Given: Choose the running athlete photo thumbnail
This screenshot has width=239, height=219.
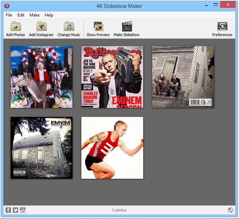Looking at the screenshot, I should click(112, 148).
